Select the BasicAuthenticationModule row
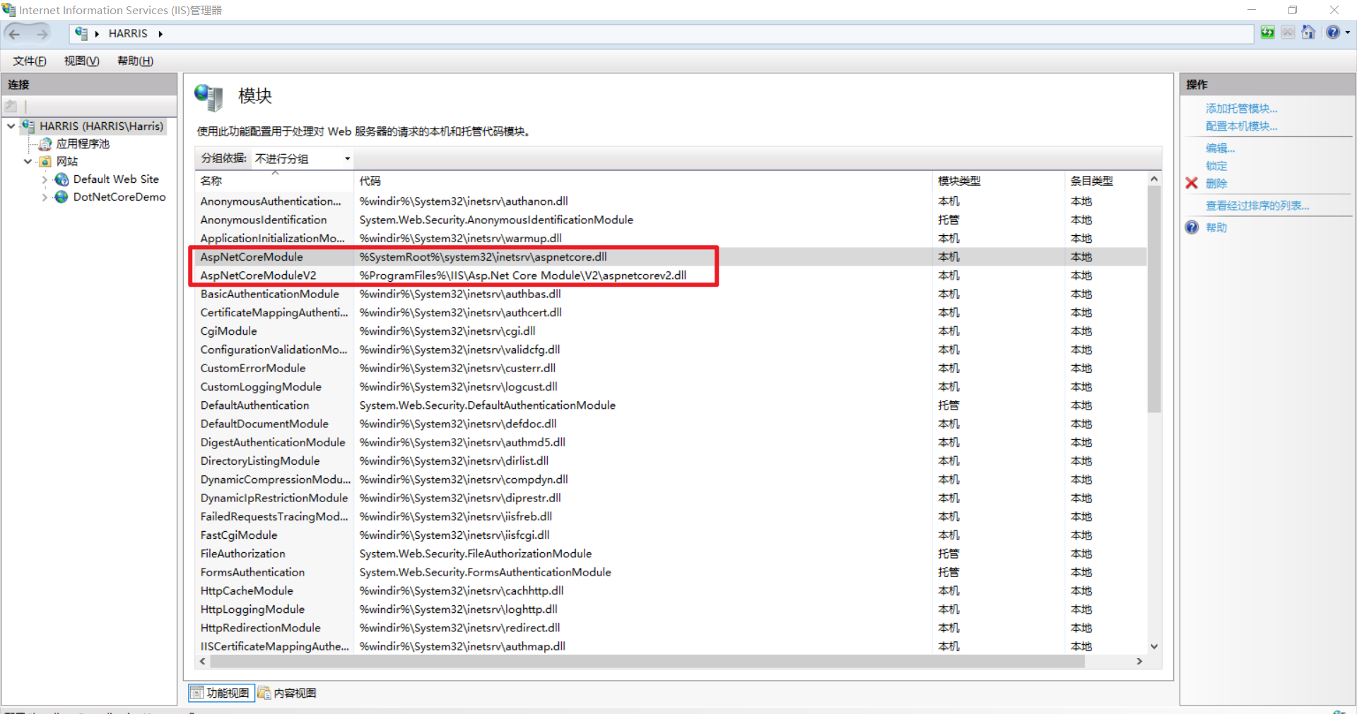1357x714 pixels. click(x=671, y=294)
